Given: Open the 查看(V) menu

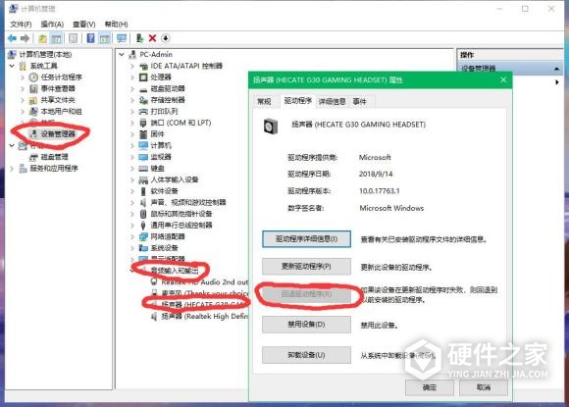Looking at the screenshot, I should click(83, 25).
